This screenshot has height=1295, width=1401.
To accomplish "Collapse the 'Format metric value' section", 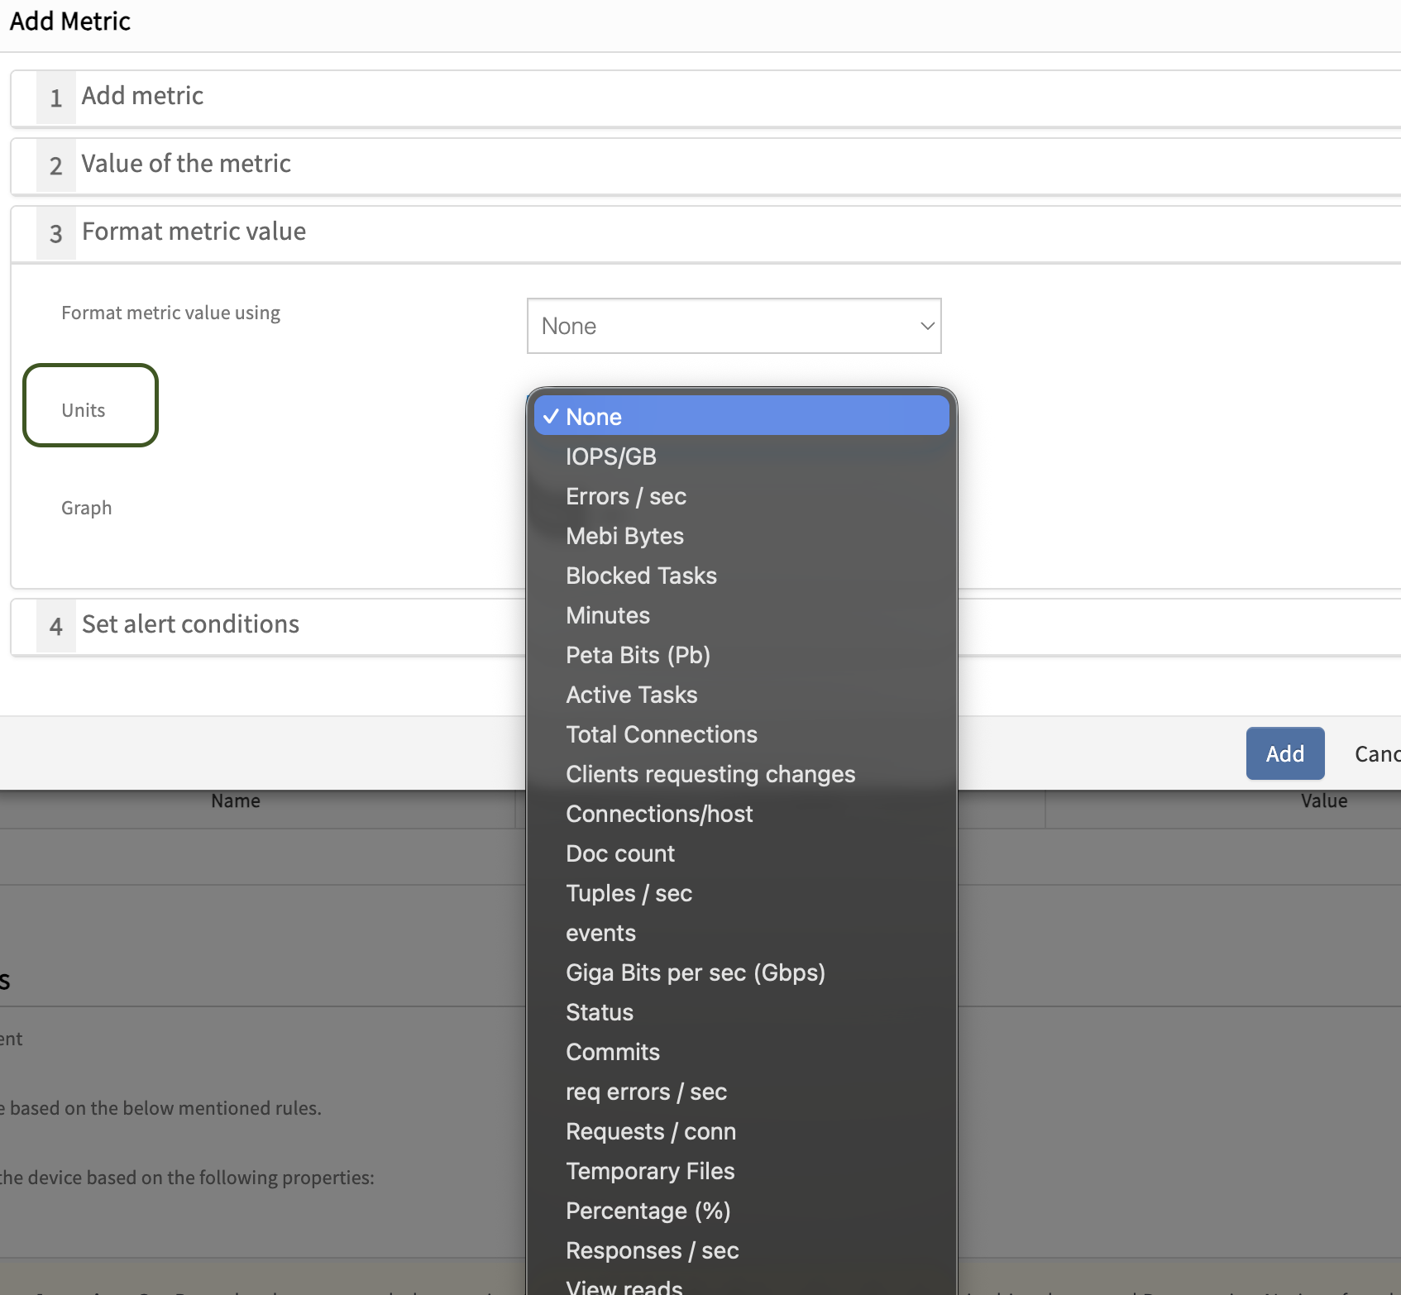I will (x=194, y=232).
